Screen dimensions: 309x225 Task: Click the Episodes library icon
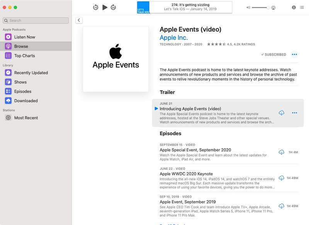click(x=8, y=91)
